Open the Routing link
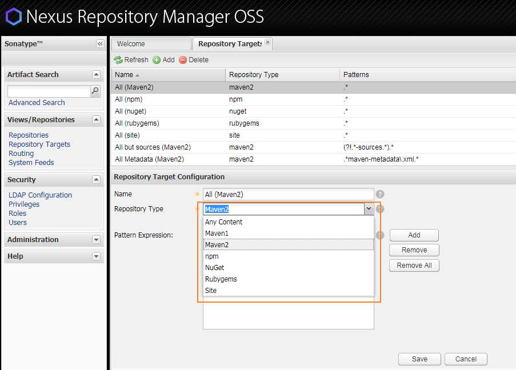 [21, 154]
